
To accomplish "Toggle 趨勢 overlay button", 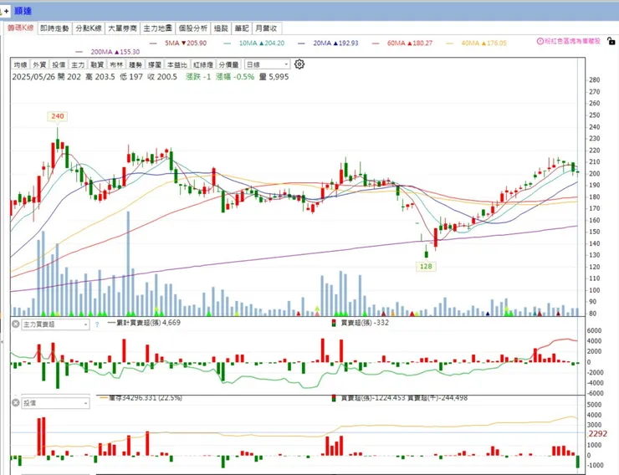I will (x=136, y=64).
